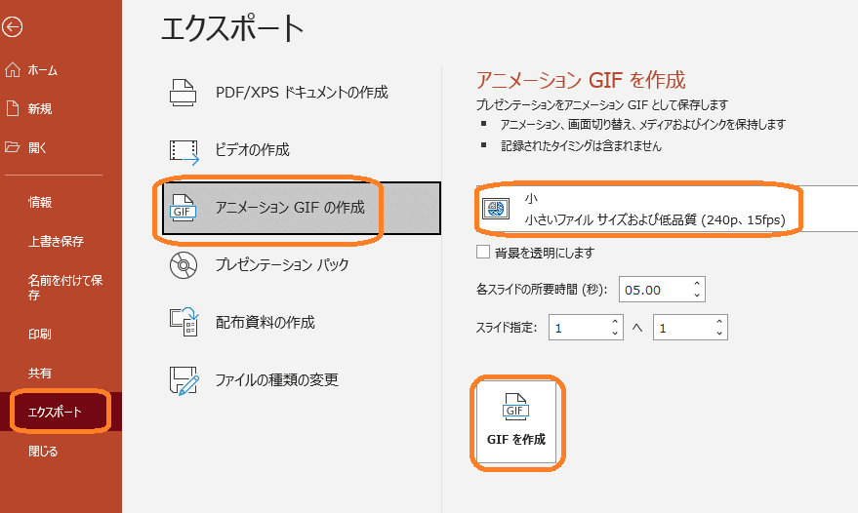The height and width of the screenshot is (513, 858).
Task: Increase ending slide number
Action: coord(719,322)
